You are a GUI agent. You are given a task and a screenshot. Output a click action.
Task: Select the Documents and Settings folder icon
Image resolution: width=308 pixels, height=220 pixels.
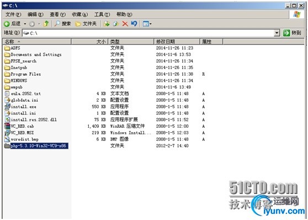7,55
